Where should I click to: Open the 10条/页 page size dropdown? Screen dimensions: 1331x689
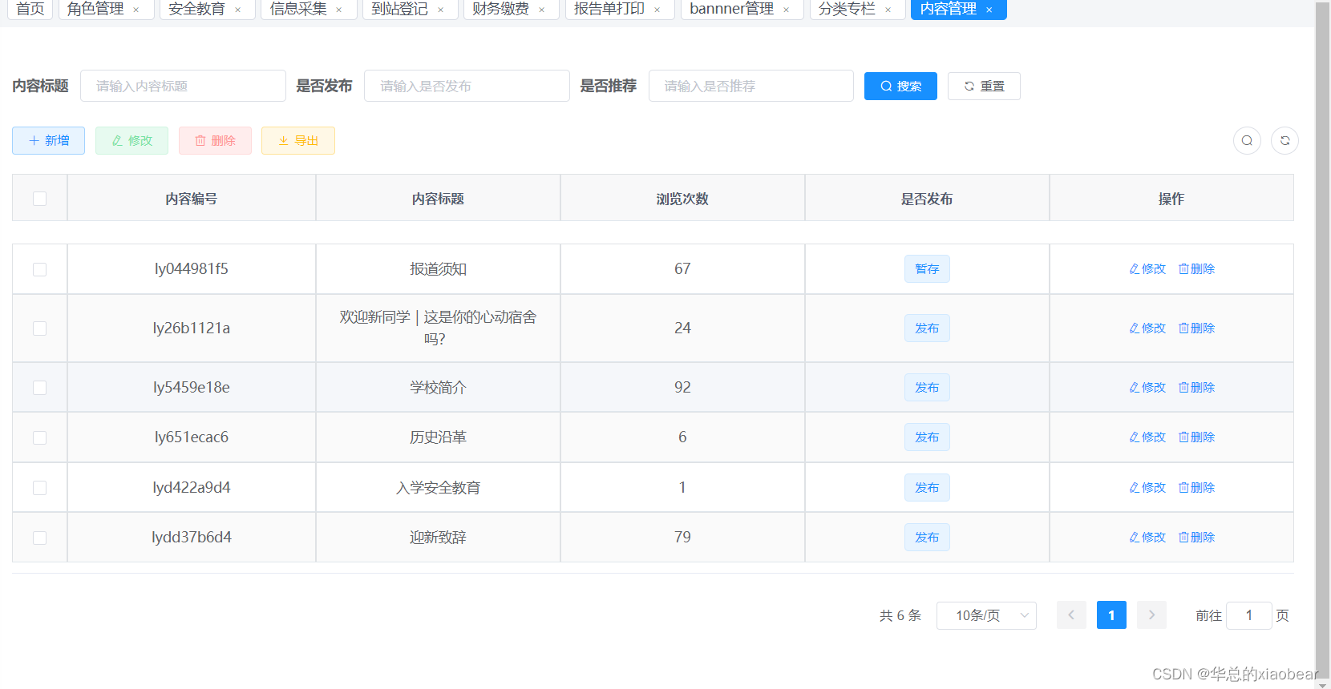tap(986, 615)
